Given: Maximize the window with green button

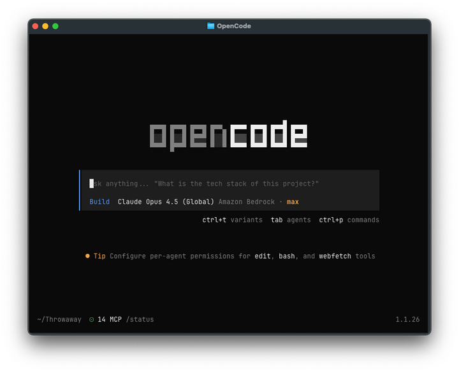Looking at the screenshot, I should click(x=55, y=26).
